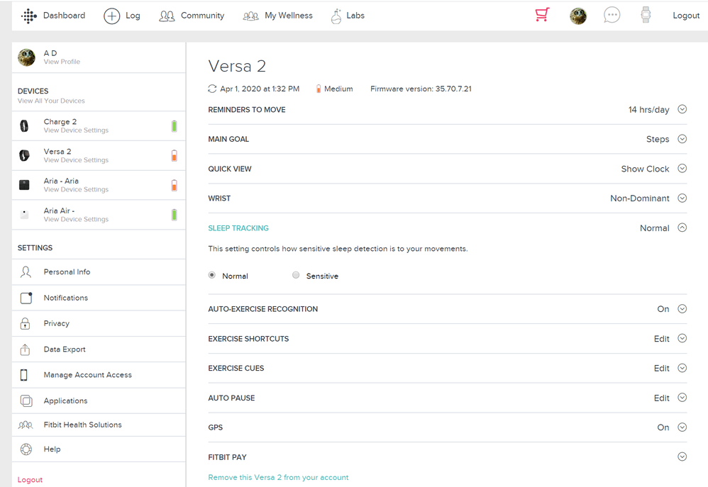
Task: Expand the GPS setting chevron
Action: tap(682, 427)
